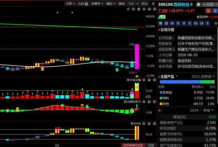Toggle the 14 tag button
This screenshot has width=218, height=147.
pos(201,23)
